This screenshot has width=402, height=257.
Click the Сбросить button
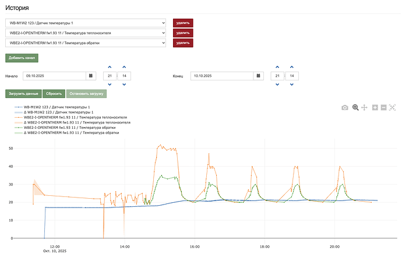tap(54, 94)
